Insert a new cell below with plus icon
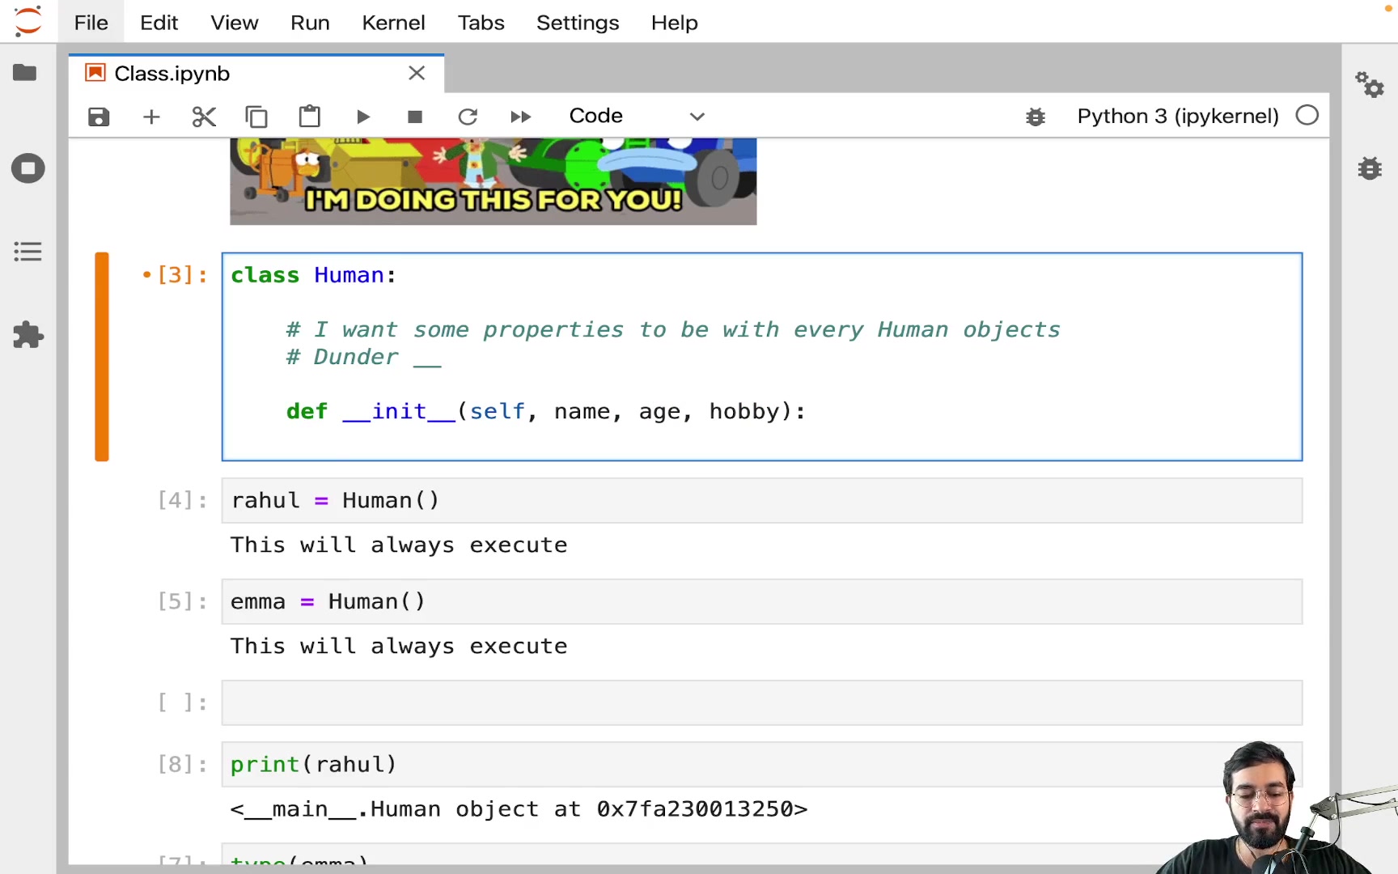1398x874 pixels. [x=151, y=117]
